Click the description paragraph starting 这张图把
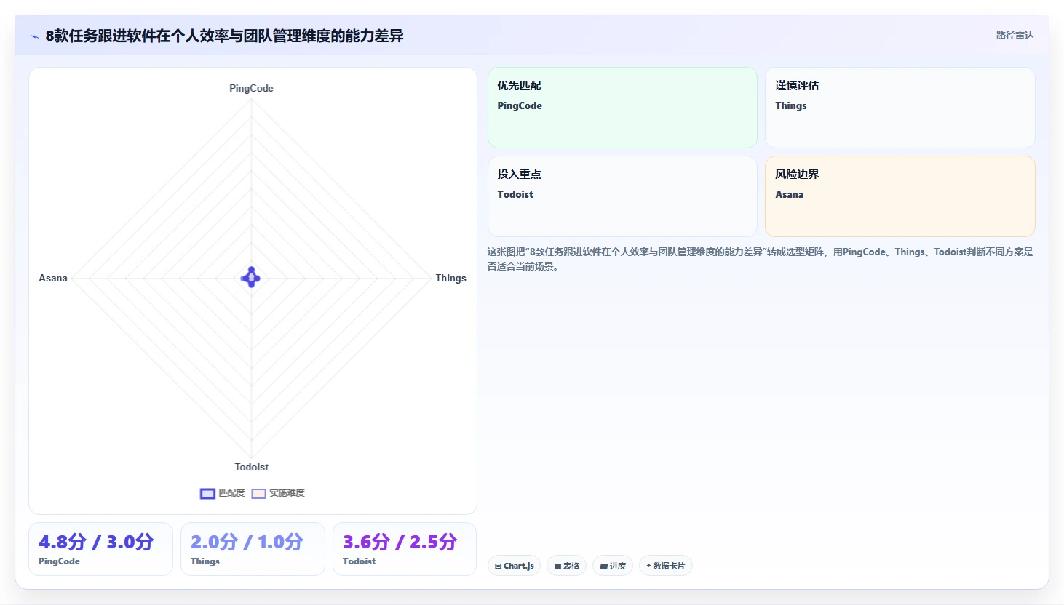The width and height of the screenshot is (1064, 605). tap(760, 259)
